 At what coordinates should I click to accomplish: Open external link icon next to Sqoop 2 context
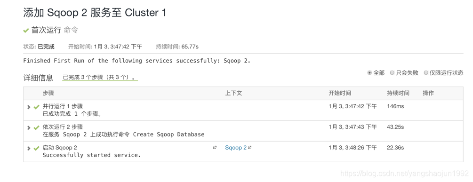250,148
